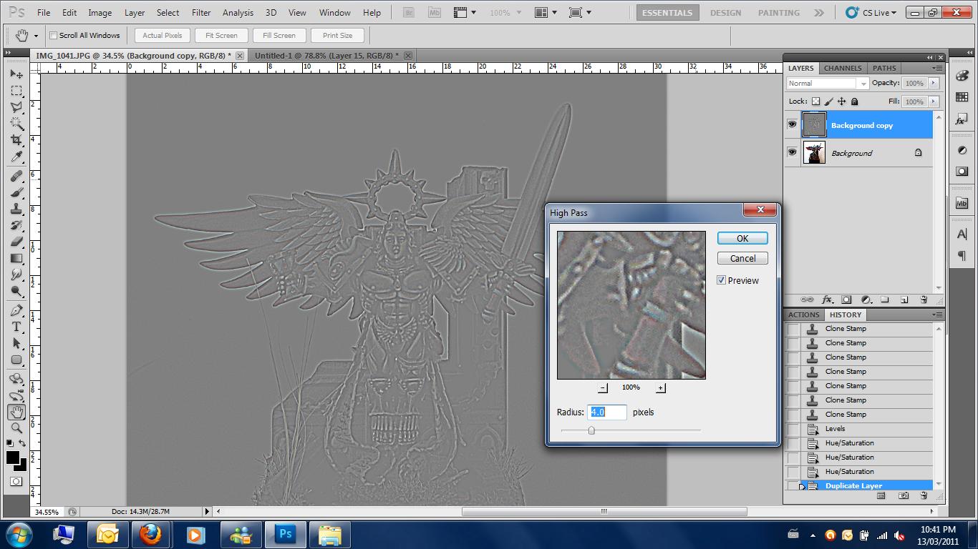This screenshot has width=978, height=549.
Task: Select the Hand tool in toolbox
Action: point(16,412)
